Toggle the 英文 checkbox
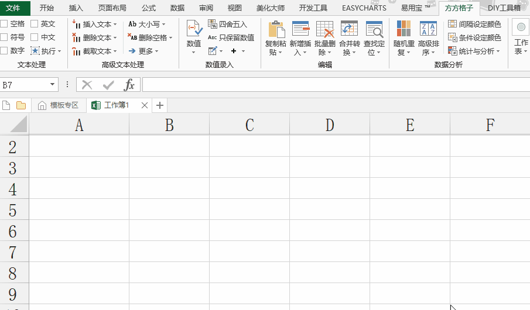Image resolution: width=530 pixels, height=310 pixels. [x=34, y=23]
